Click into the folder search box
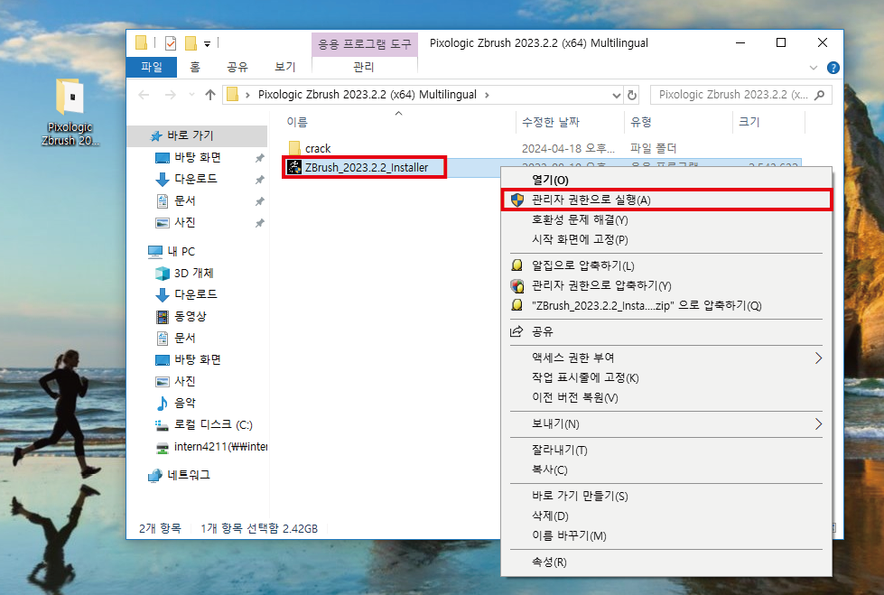 coord(740,95)
